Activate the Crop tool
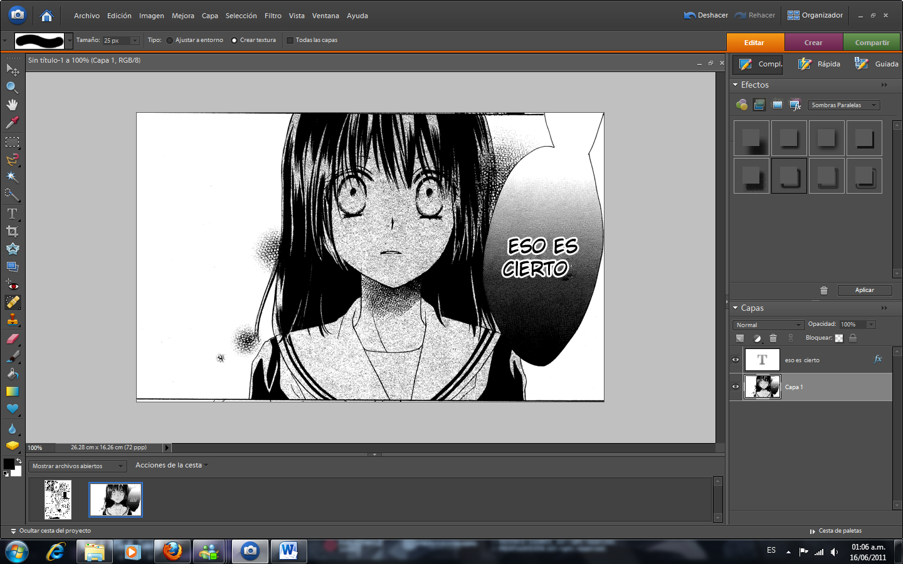 click(x=13, y=231)
